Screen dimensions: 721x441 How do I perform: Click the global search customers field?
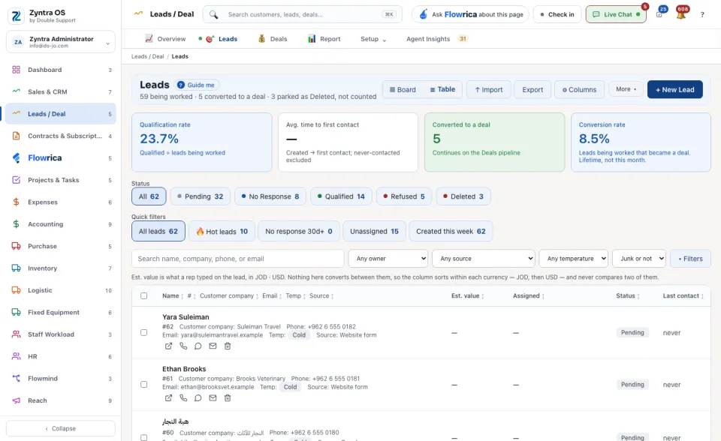coord(303,15)
